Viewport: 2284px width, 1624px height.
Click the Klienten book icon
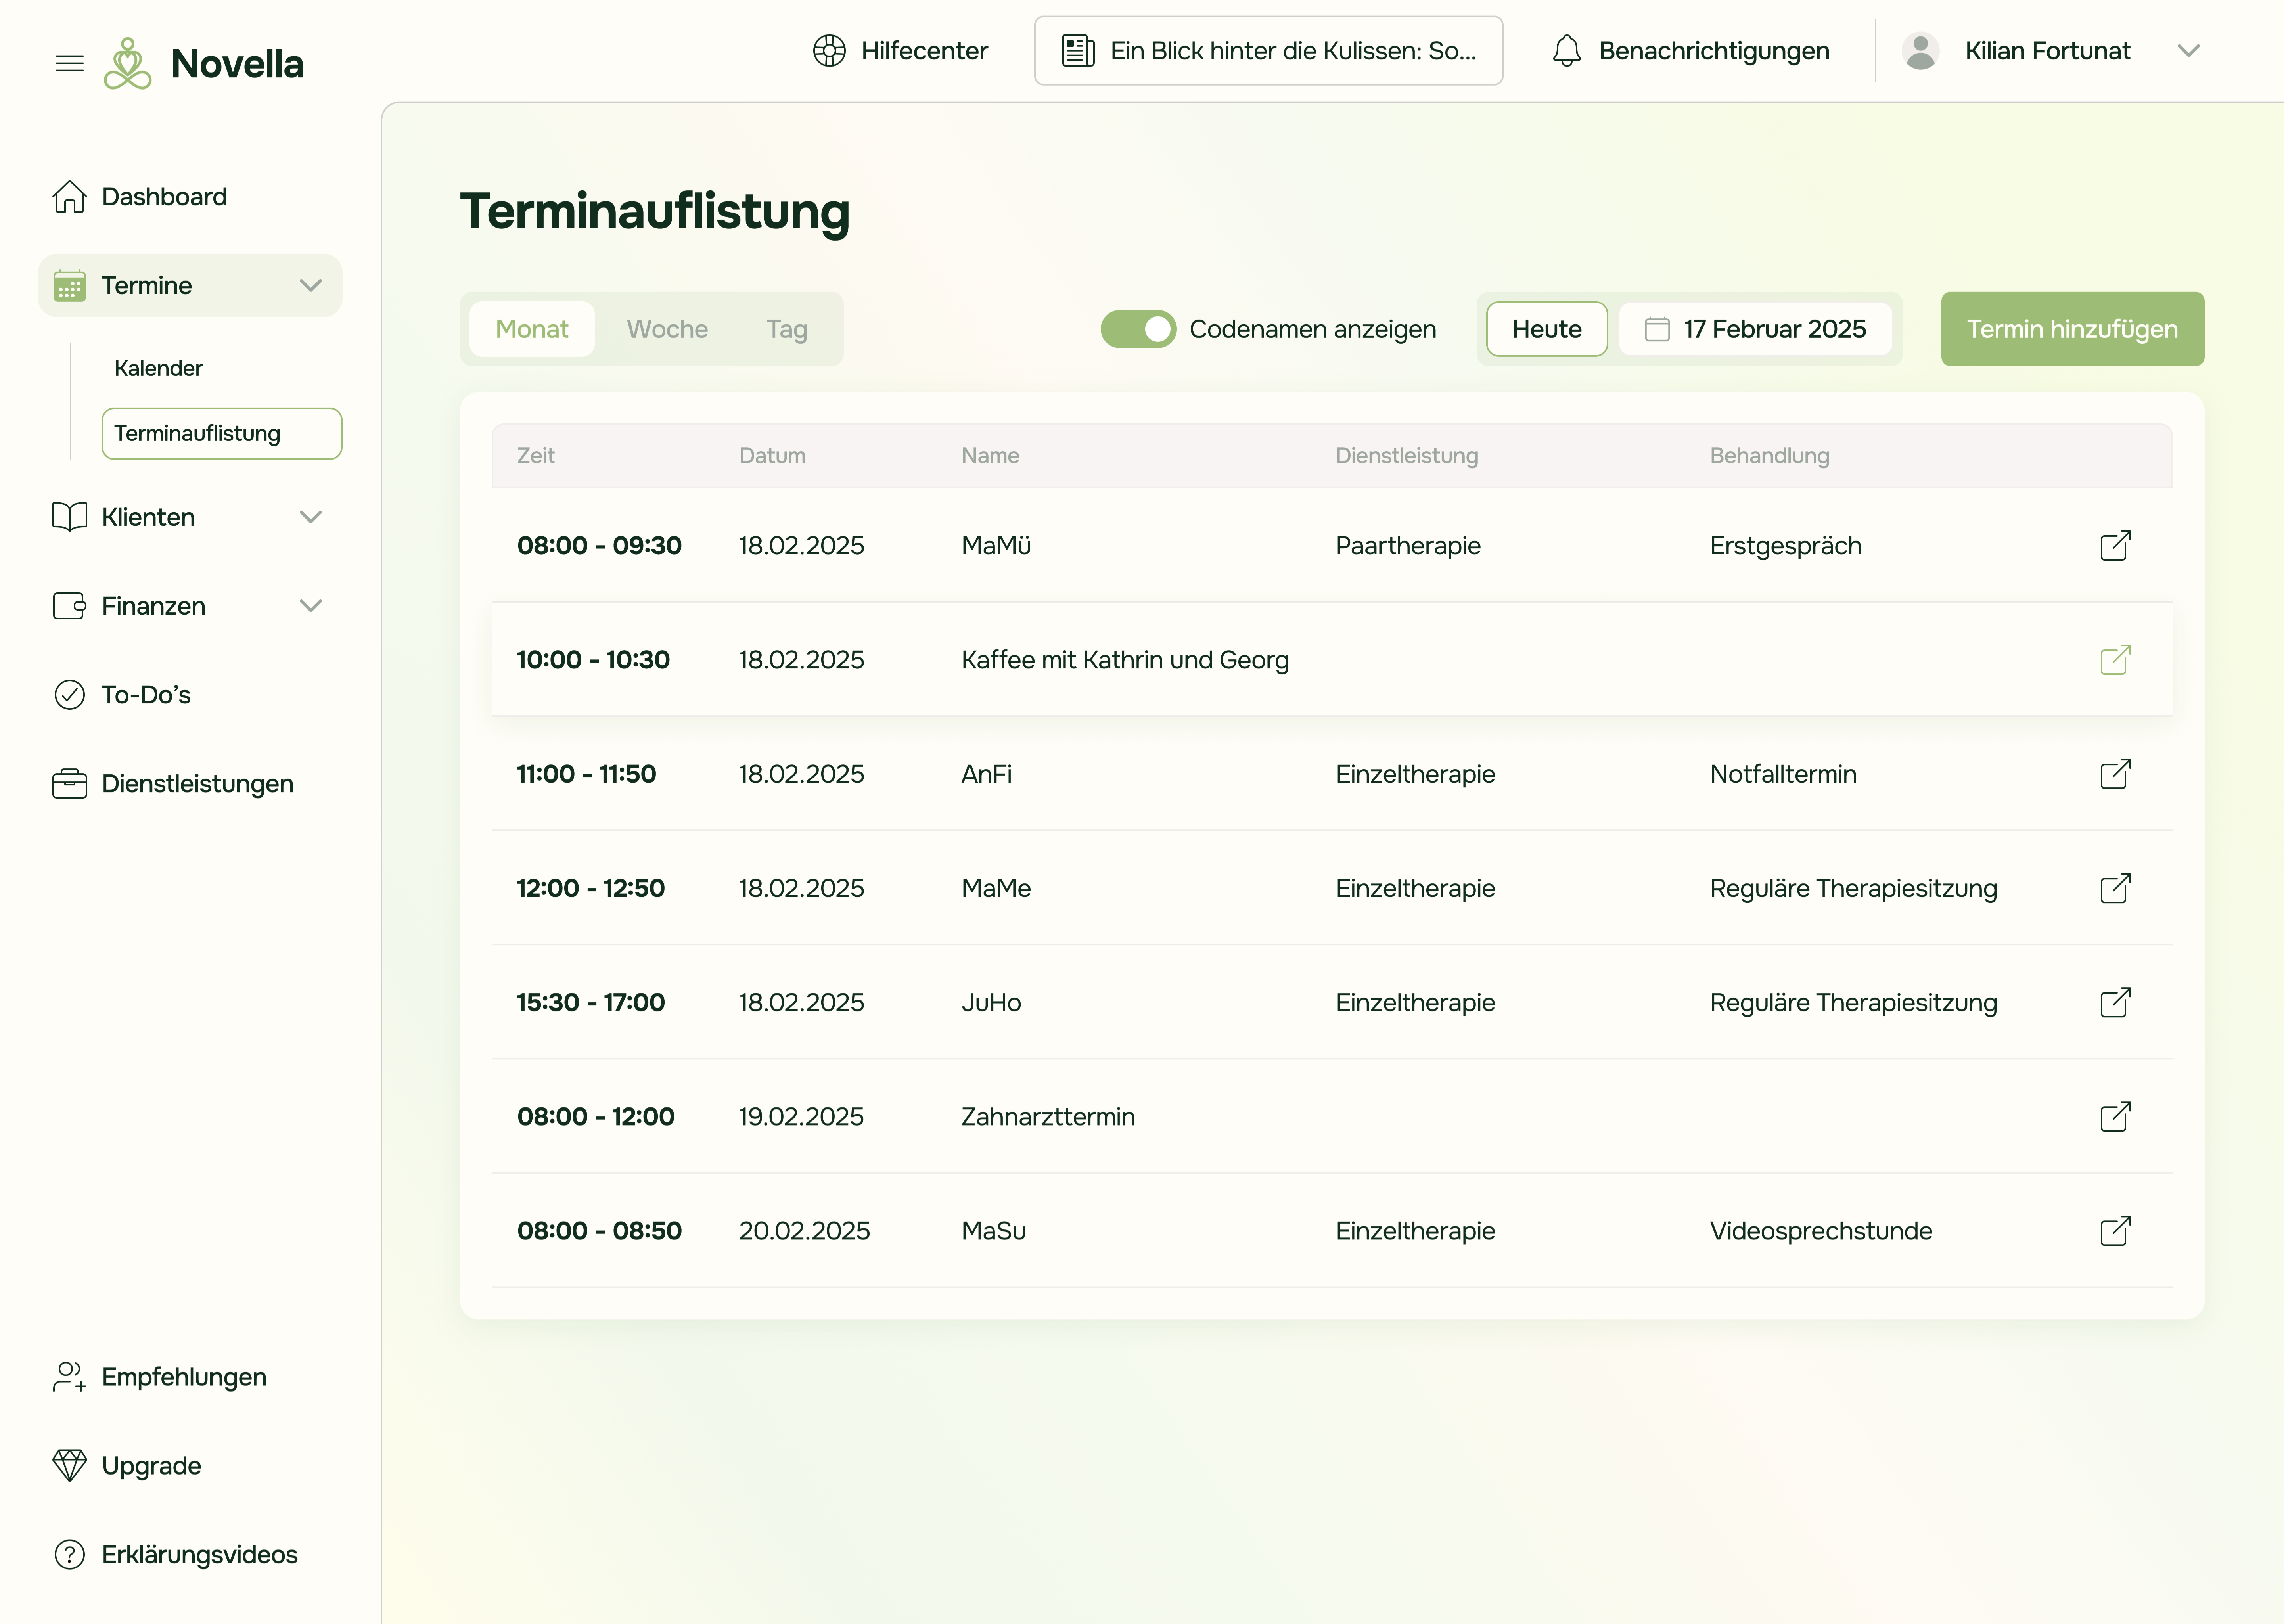[x=69, y=517]
